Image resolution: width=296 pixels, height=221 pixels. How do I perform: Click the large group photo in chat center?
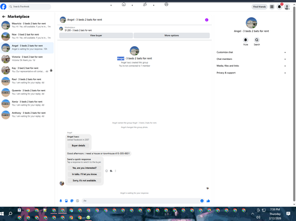coord(134,51)
